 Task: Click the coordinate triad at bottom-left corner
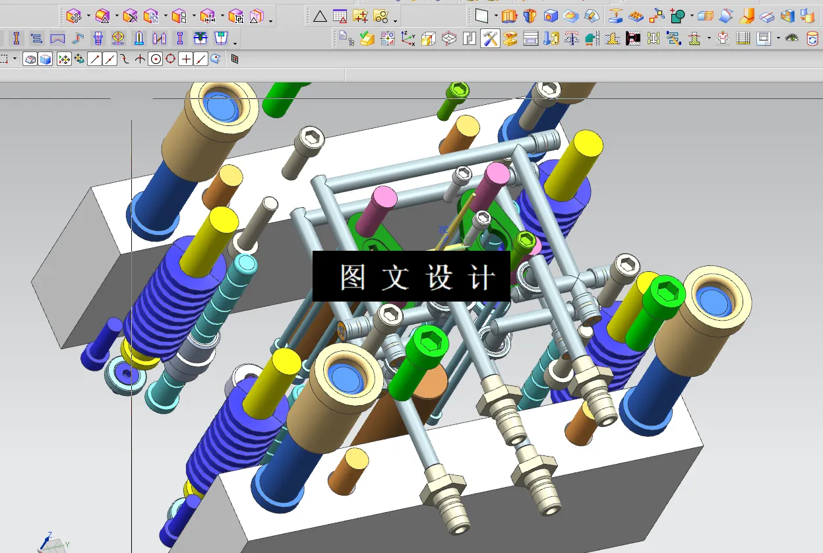pyautogui.click(x=53, y=541)
